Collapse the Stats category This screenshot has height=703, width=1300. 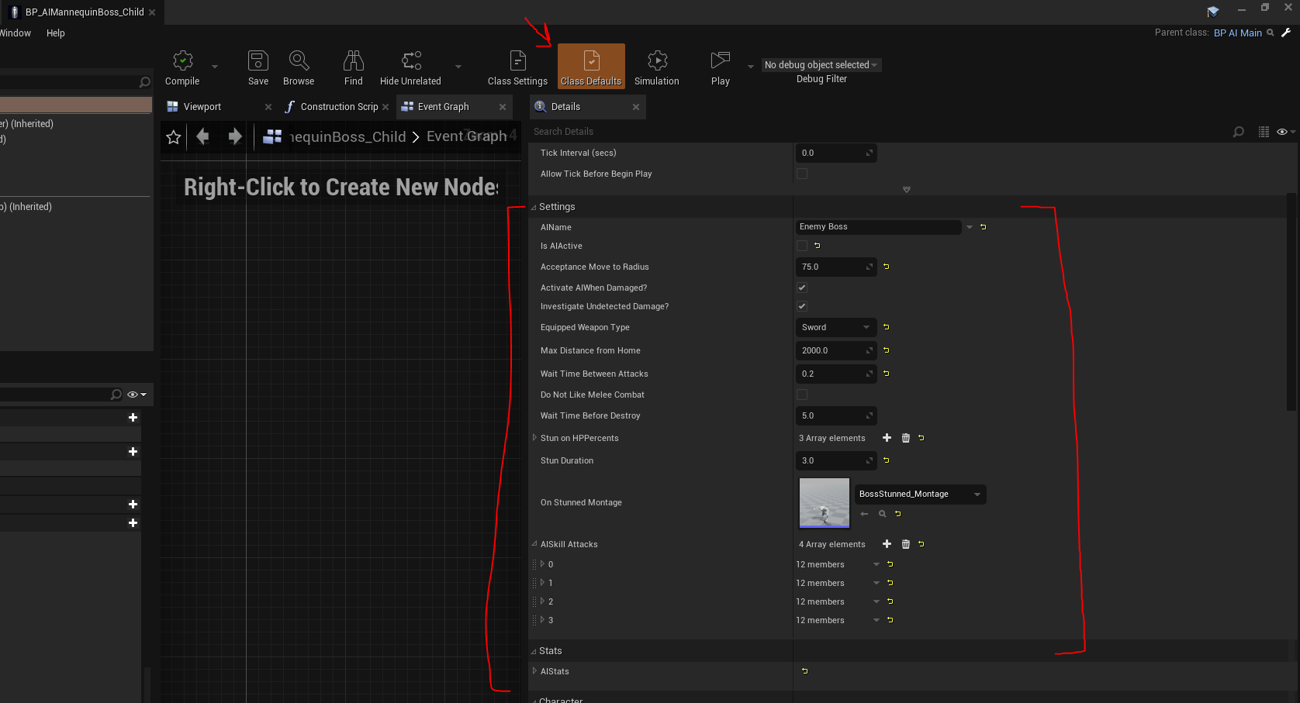pyautogui.click(x=534, y=651)
